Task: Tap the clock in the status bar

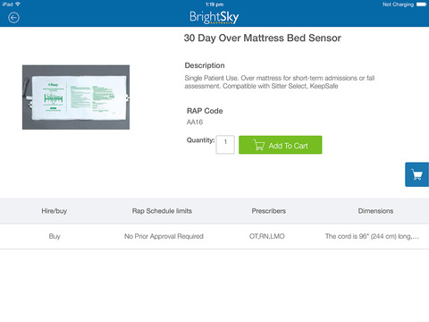Action: [214, 4]
